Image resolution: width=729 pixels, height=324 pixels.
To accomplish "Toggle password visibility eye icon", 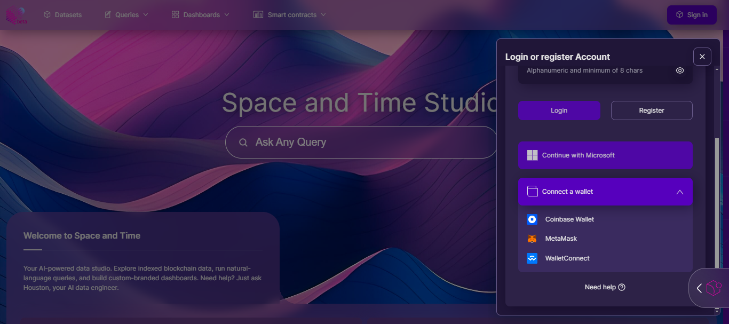I will tap(680, 70).
